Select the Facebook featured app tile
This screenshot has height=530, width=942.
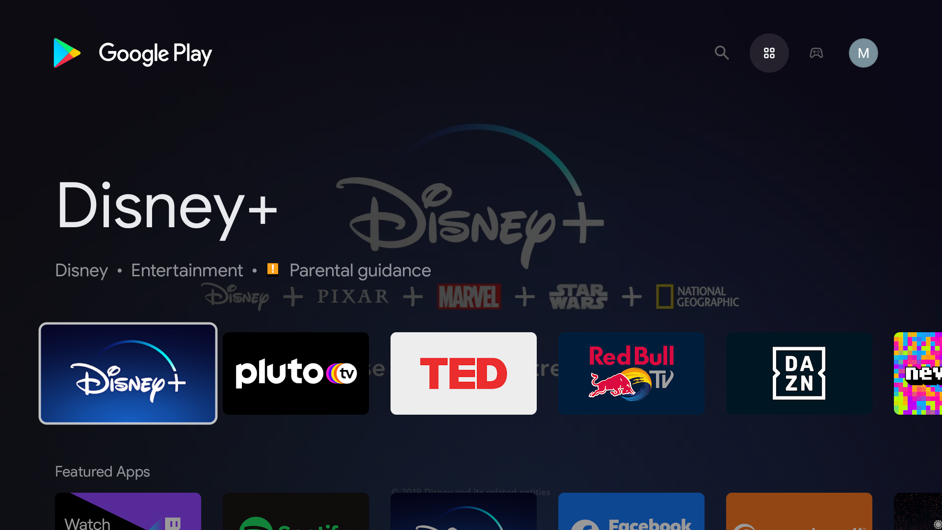631,511
